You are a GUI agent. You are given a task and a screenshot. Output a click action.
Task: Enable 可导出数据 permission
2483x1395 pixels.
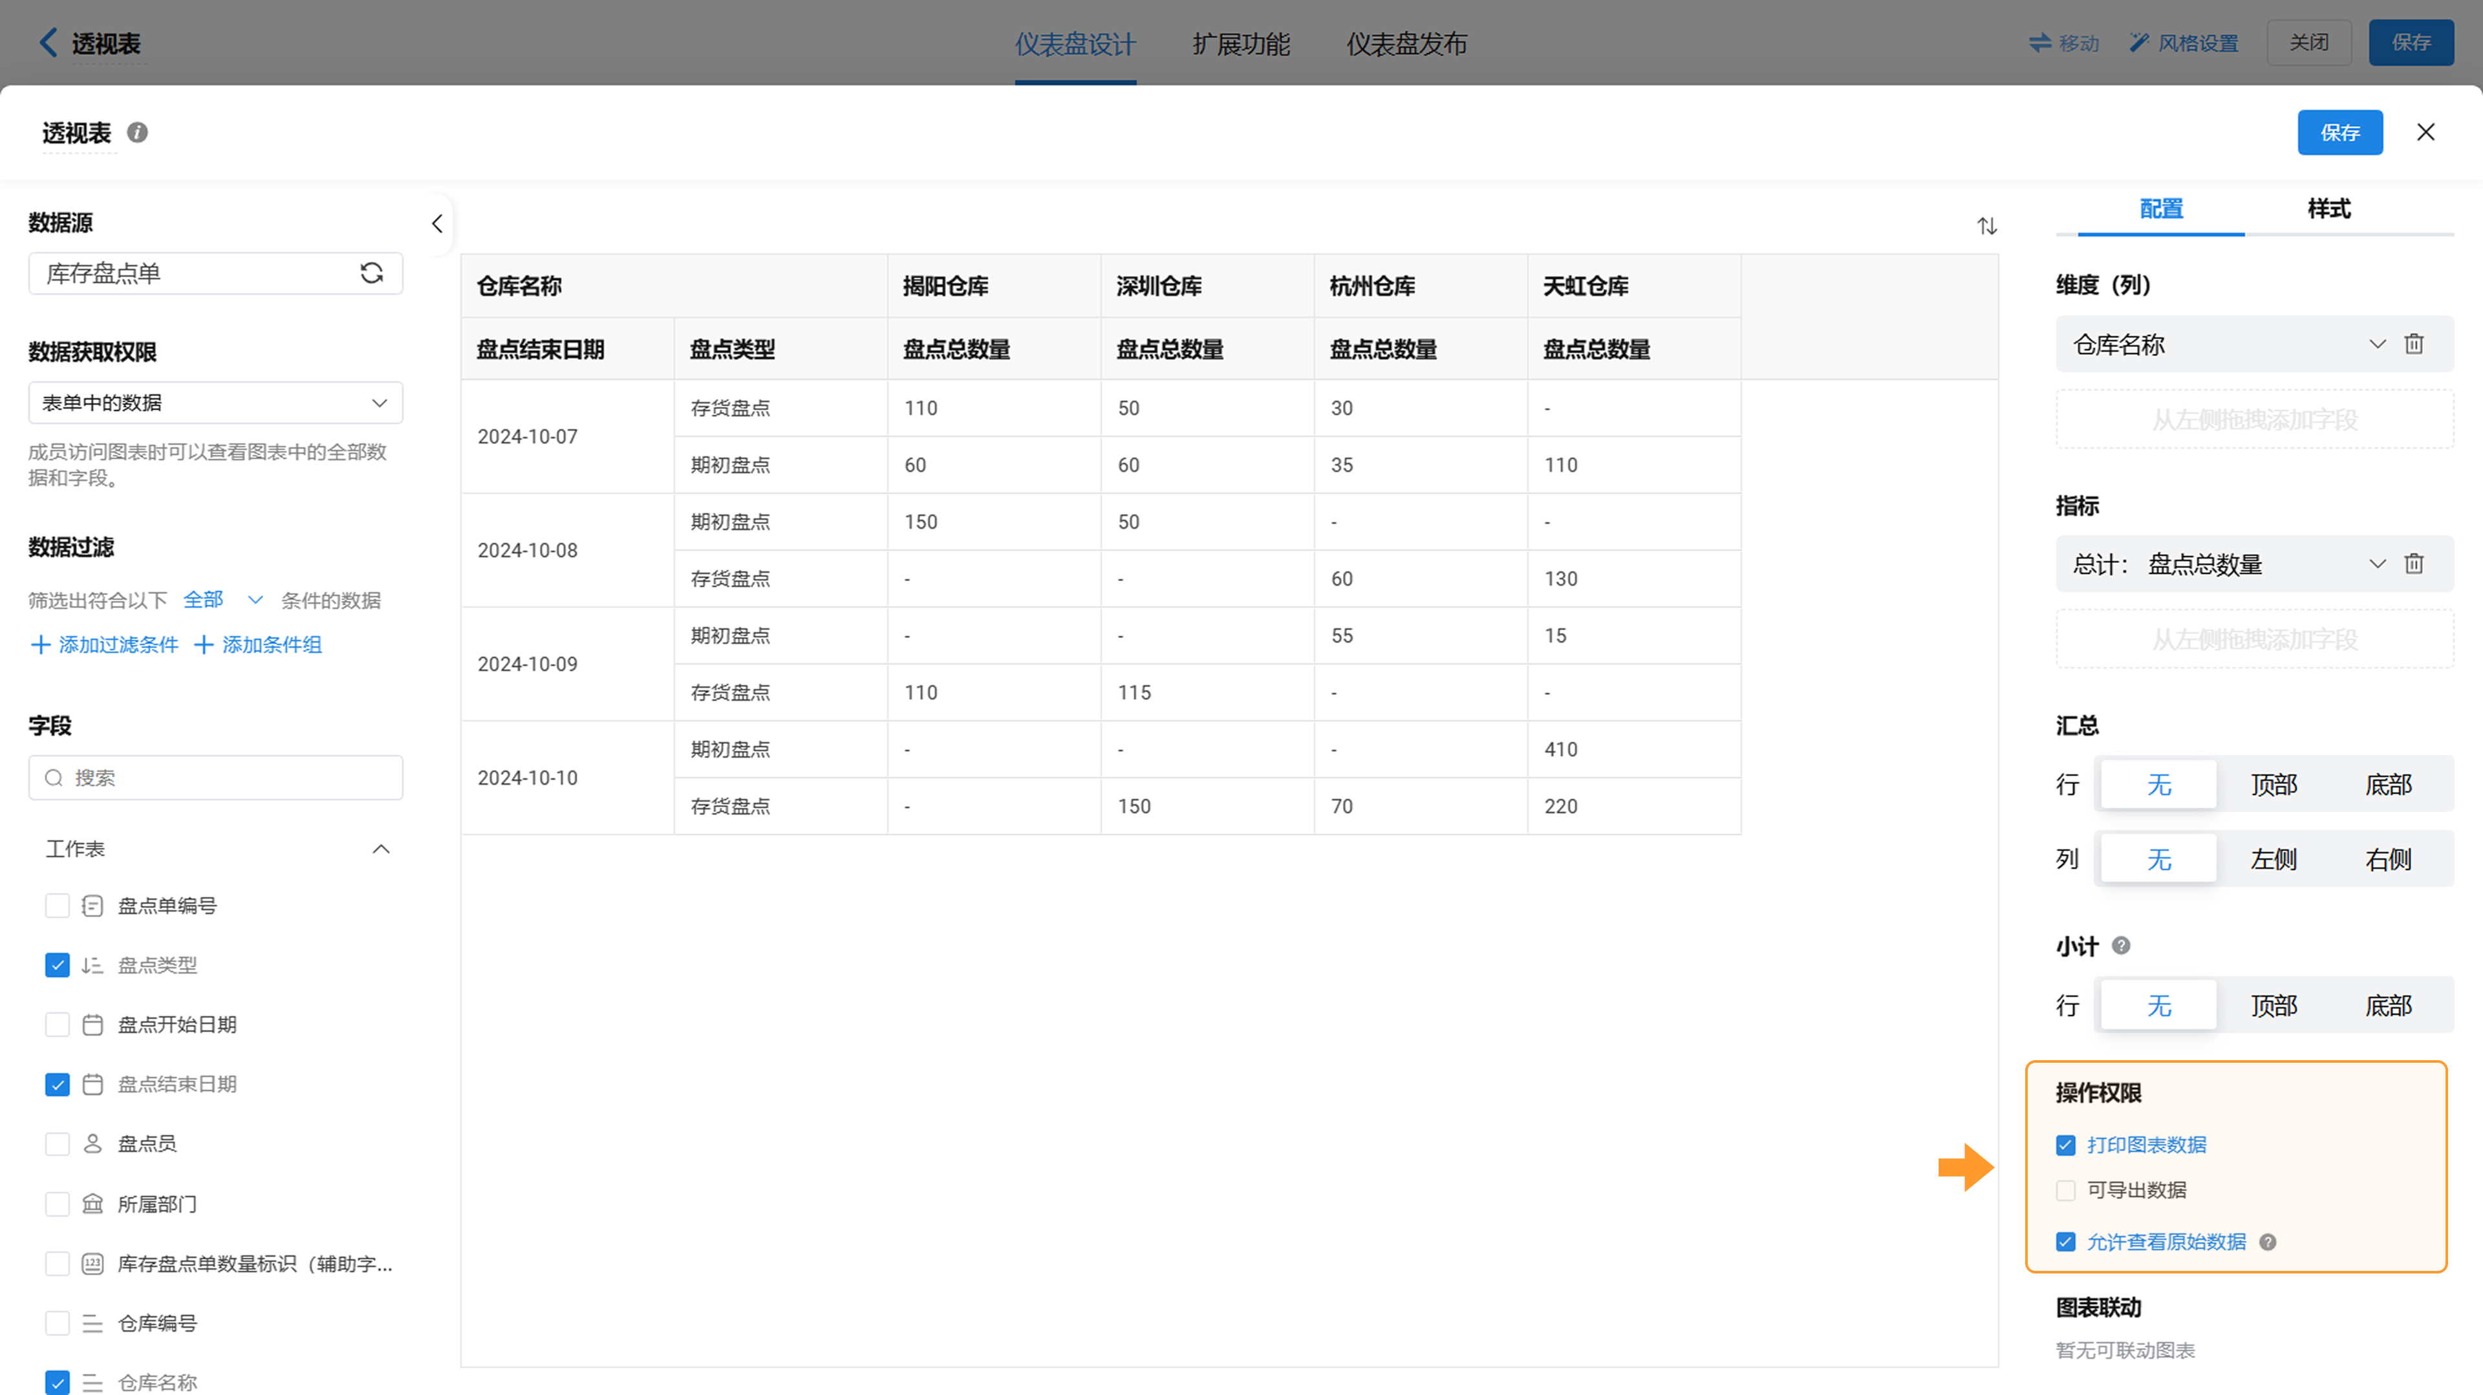(x=2065, y=1190)
